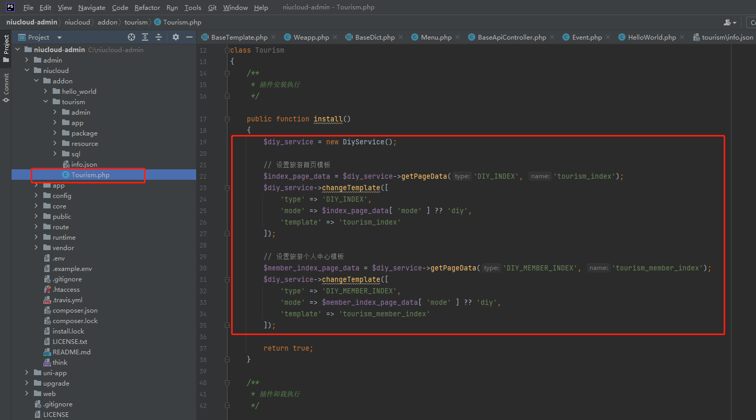This screenshot has height=420, width=756.
Task: Hide the Project panel with minus icon
Action: click(x=189, y=37)
